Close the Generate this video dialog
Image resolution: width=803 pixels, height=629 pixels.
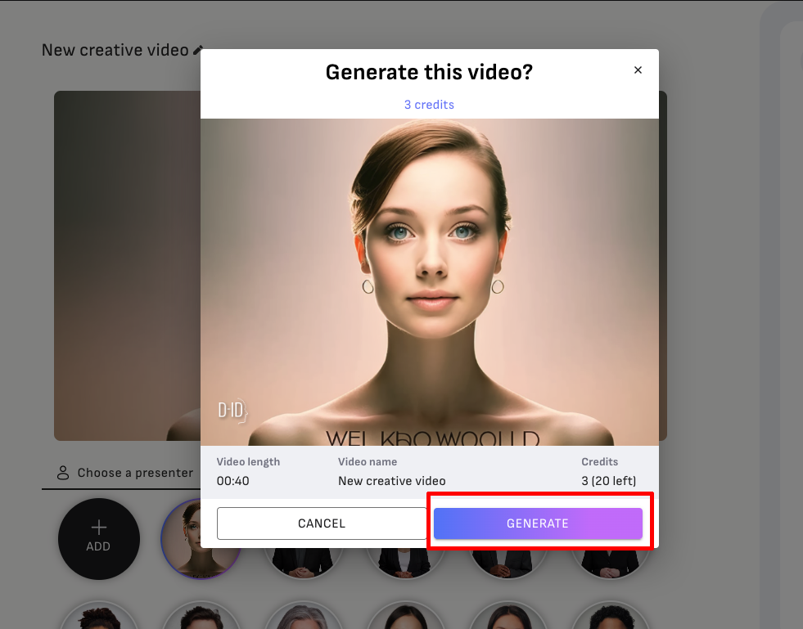(638, 70)
